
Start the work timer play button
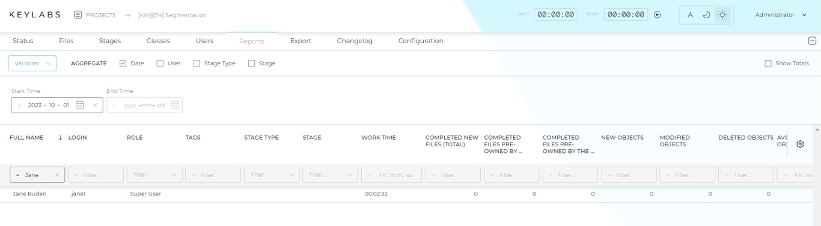coord(658,14)
